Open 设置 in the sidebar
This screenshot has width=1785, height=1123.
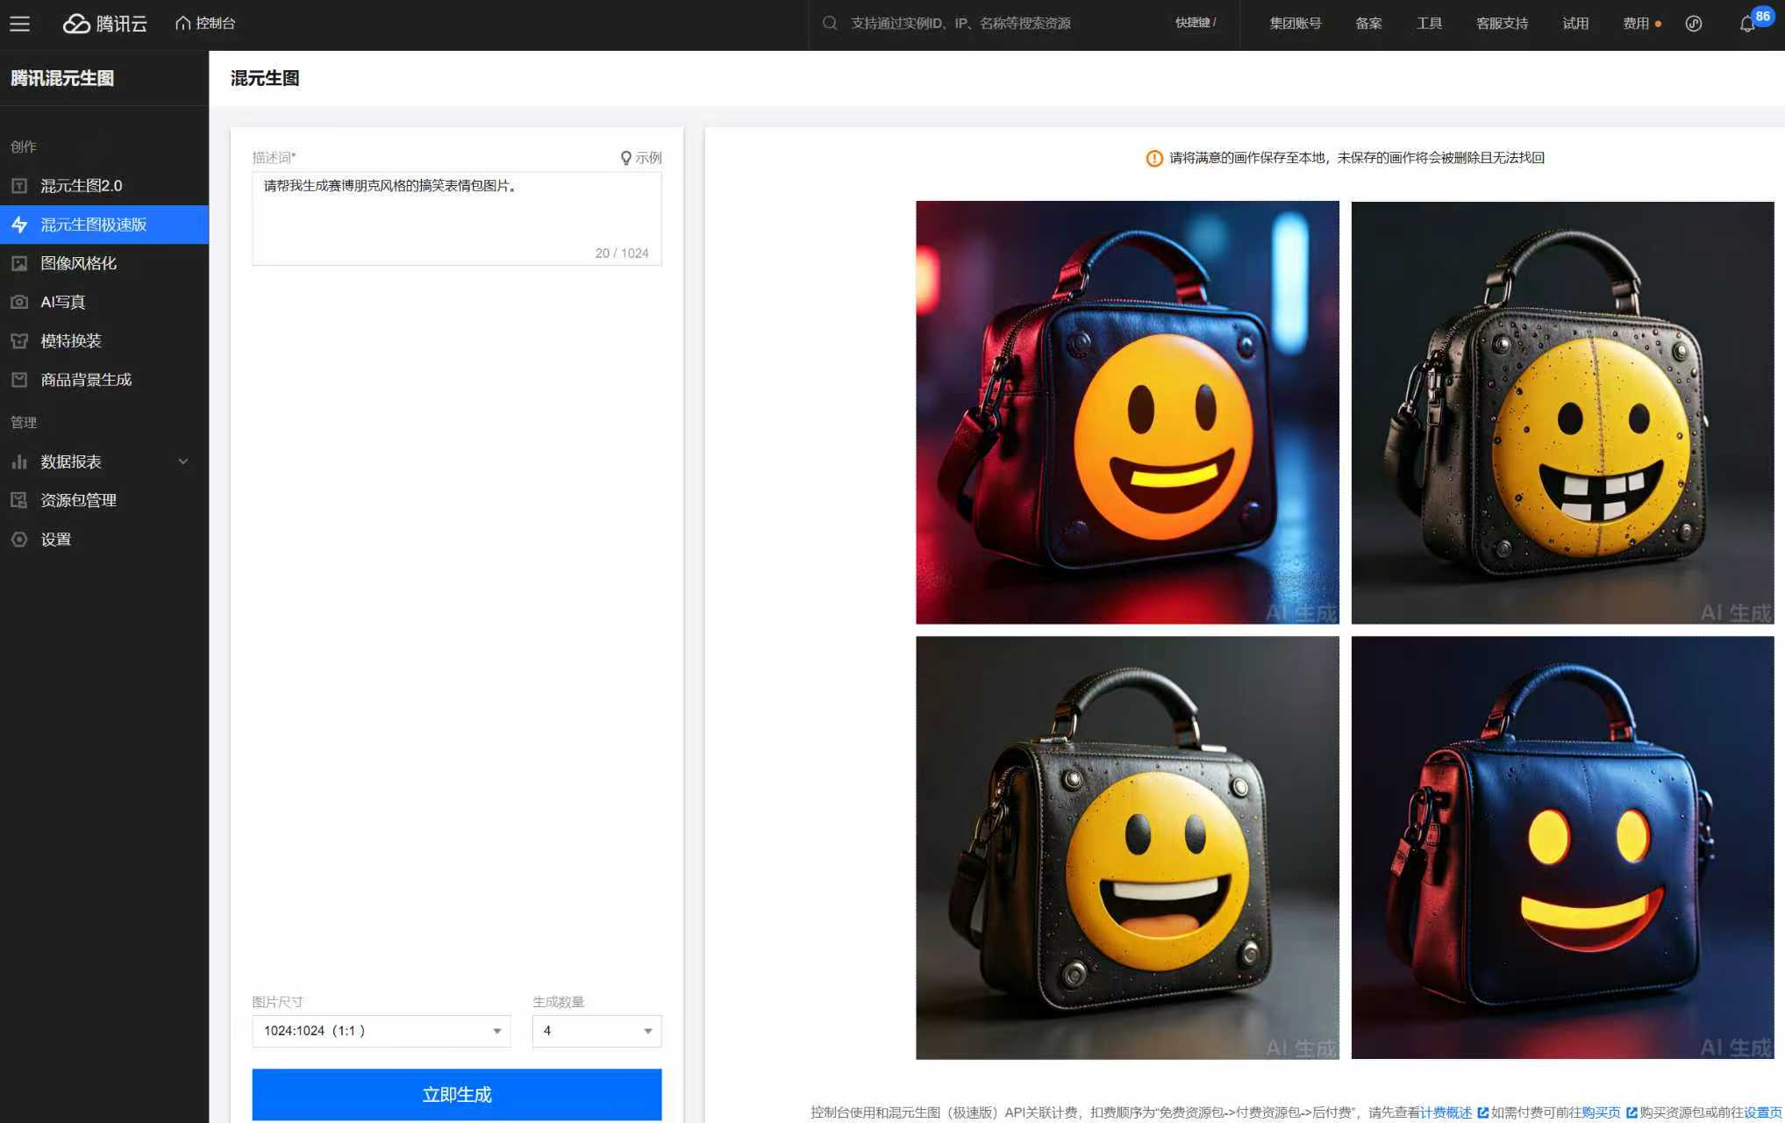click(x=56, y=540)
